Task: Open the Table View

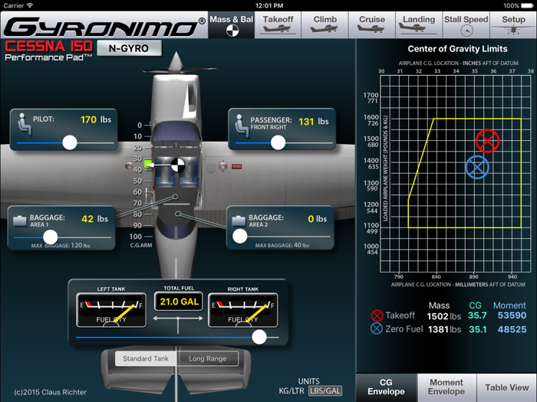Action: coord(507,387)
